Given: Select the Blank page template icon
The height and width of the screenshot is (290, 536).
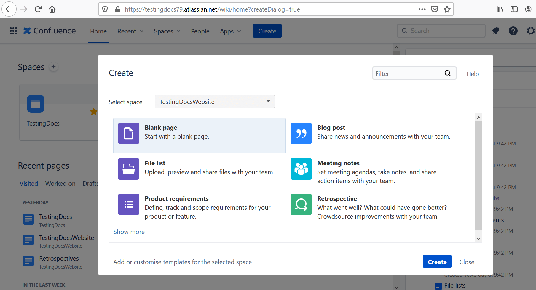Looking at the screenshot, I should (x=128, y=133).
